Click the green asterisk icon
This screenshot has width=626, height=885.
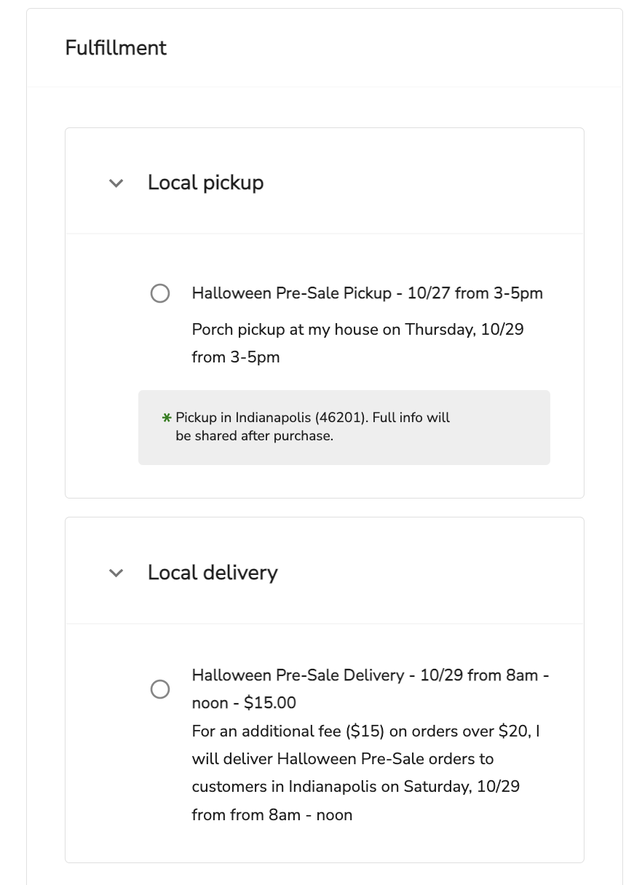(167, 418)
